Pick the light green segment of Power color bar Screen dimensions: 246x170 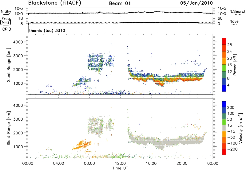tap(224, 68)
